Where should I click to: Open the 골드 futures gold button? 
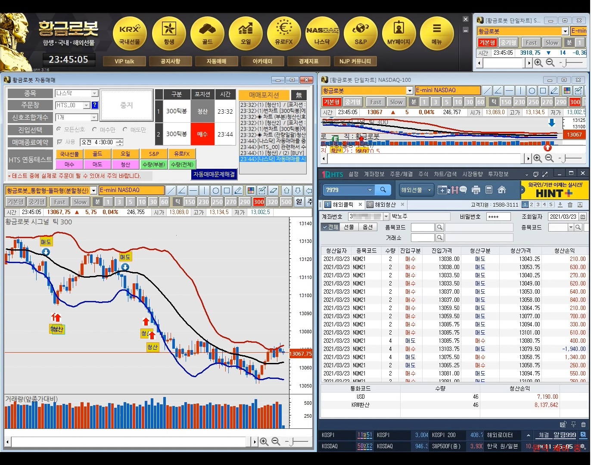(207, 34)
